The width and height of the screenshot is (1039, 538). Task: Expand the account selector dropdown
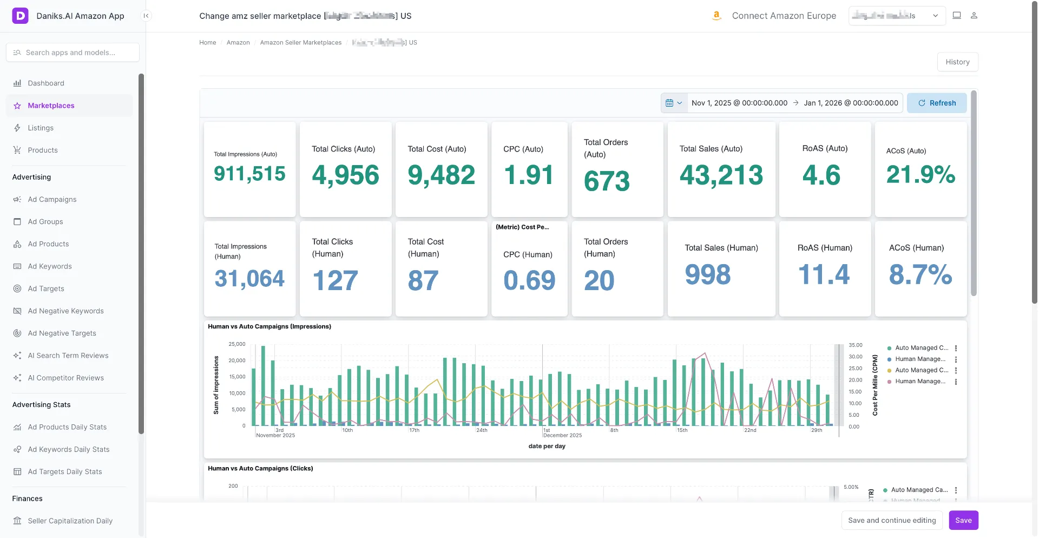tap(897, 16)
